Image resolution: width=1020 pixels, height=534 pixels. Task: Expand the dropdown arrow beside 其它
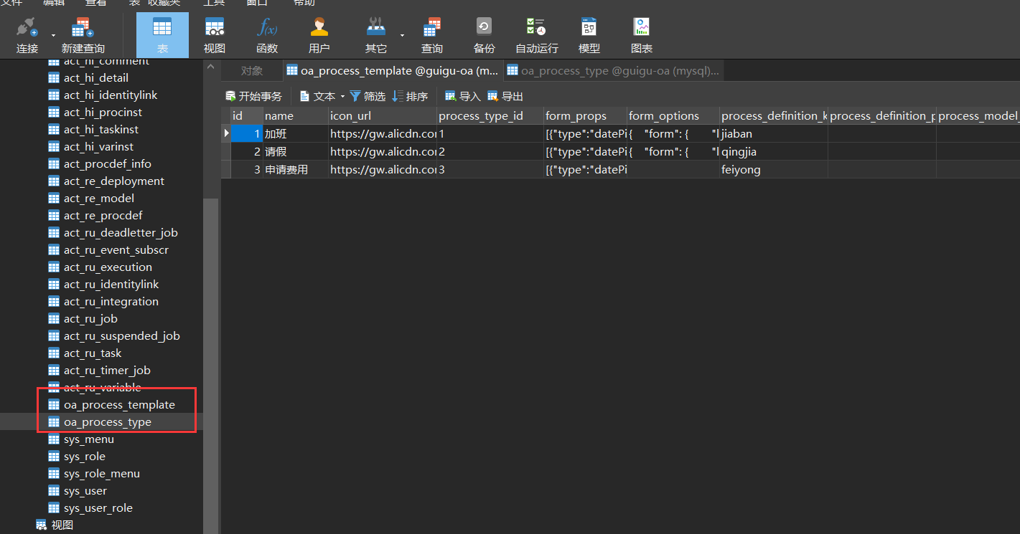(x=402, y=34)
